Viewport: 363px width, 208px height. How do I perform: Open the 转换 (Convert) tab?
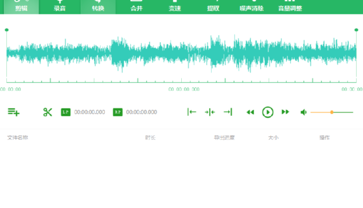pyautogui.click(x=98, y=7)
